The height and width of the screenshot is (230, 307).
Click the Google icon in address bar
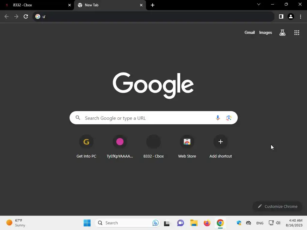(x=38, y=16)
